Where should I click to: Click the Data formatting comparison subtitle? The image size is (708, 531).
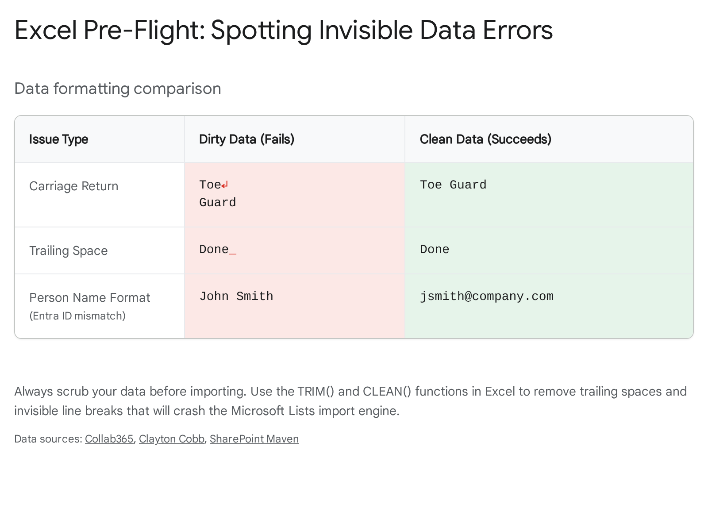pos(118,88)
